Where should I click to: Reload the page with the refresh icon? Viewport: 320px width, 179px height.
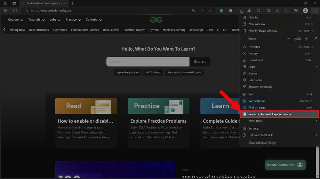tap(15, 11)
